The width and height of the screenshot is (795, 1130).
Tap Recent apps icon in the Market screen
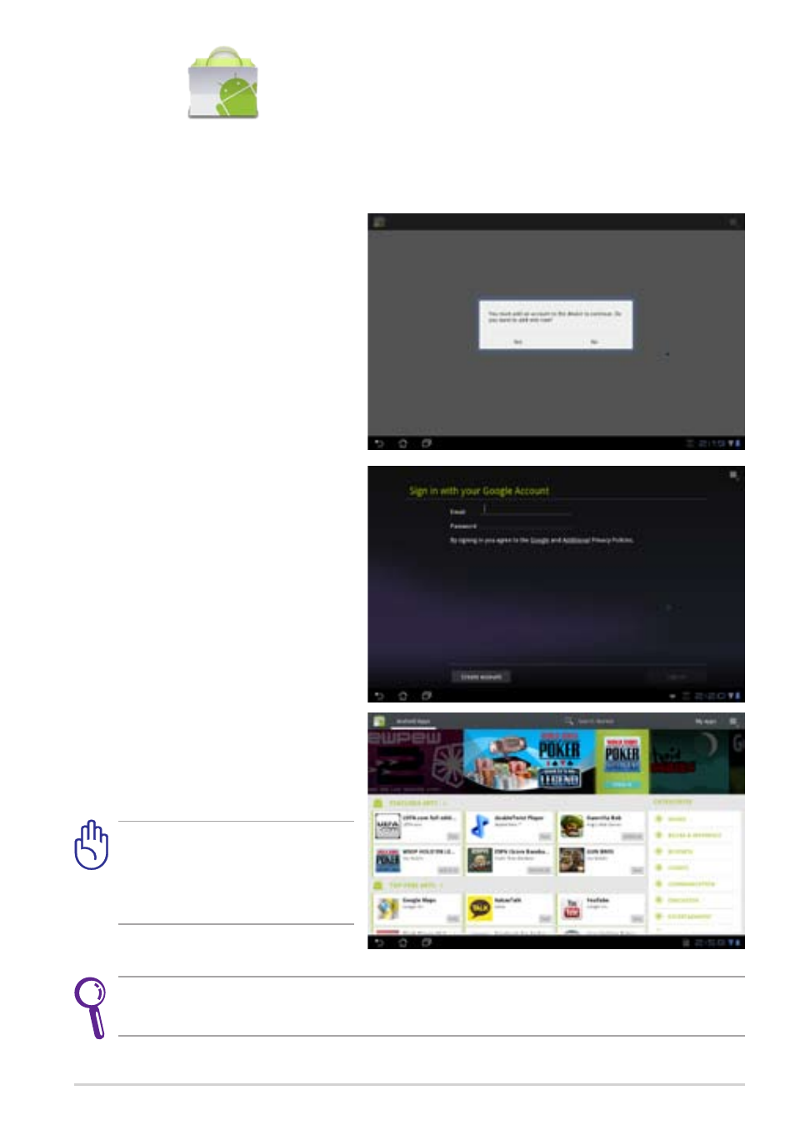(427, 942)
